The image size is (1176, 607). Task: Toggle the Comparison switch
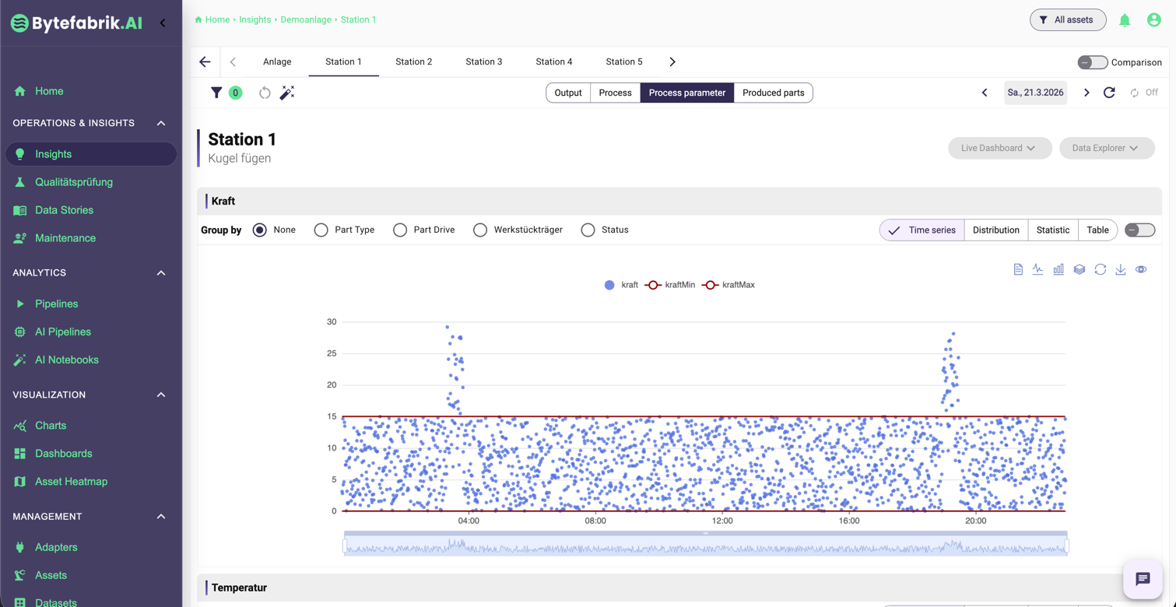1092,62
